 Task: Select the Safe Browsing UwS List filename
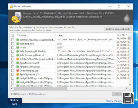32,55
